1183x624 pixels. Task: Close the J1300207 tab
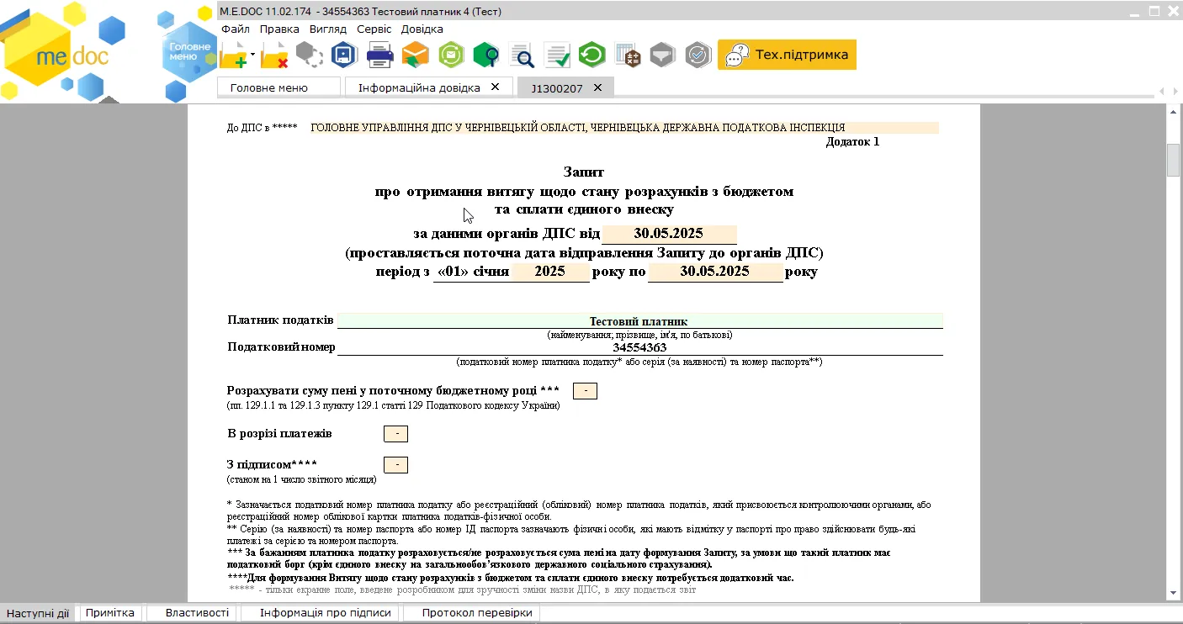(598, 87)
